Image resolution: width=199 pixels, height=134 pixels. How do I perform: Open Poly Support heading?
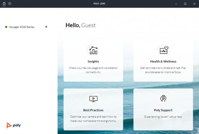pos(163,110)
